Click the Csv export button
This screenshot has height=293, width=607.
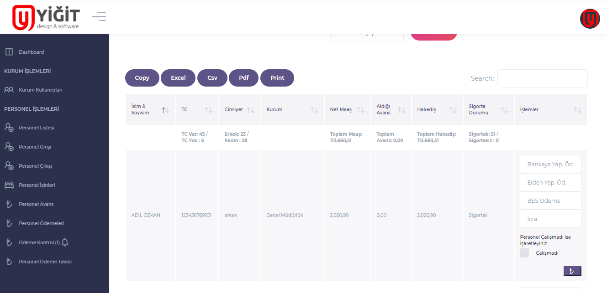tap(212, 78)
